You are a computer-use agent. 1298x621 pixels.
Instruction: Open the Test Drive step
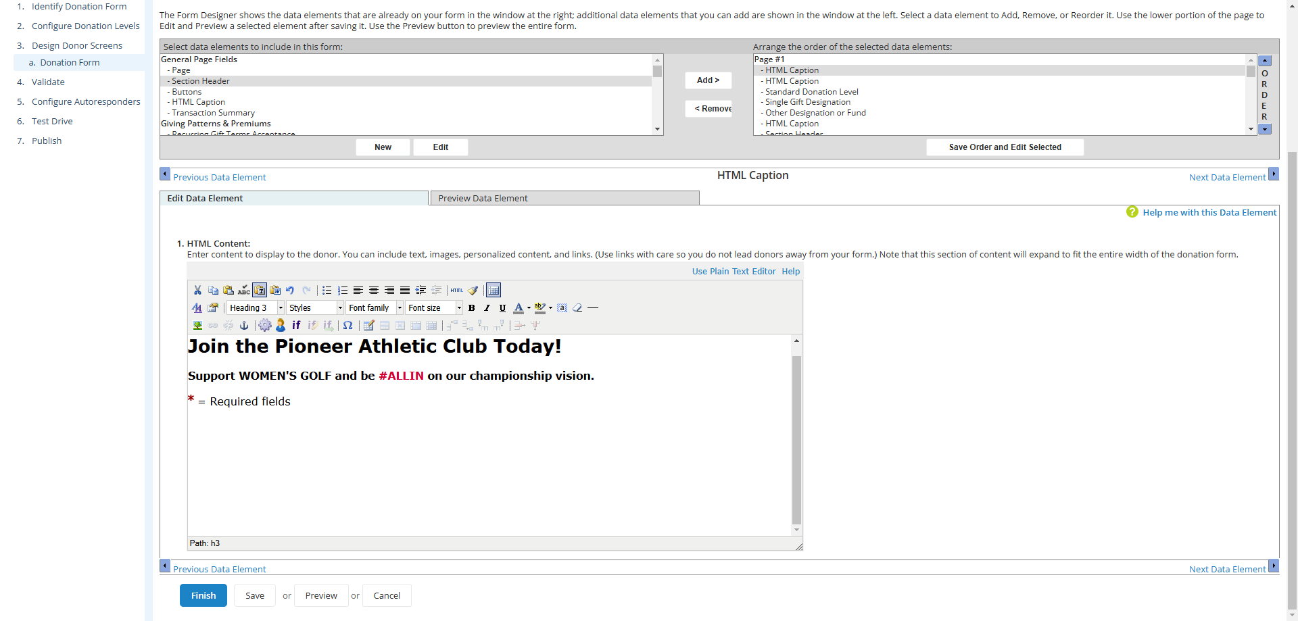tap(52, 121)
